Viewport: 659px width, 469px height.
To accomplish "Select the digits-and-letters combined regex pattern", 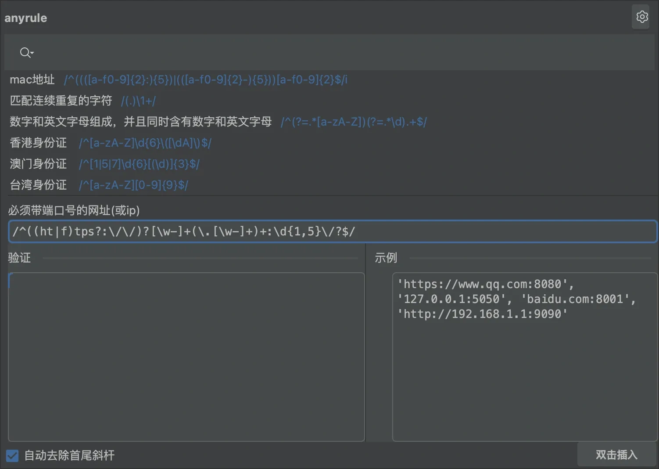I will [354, 122].
